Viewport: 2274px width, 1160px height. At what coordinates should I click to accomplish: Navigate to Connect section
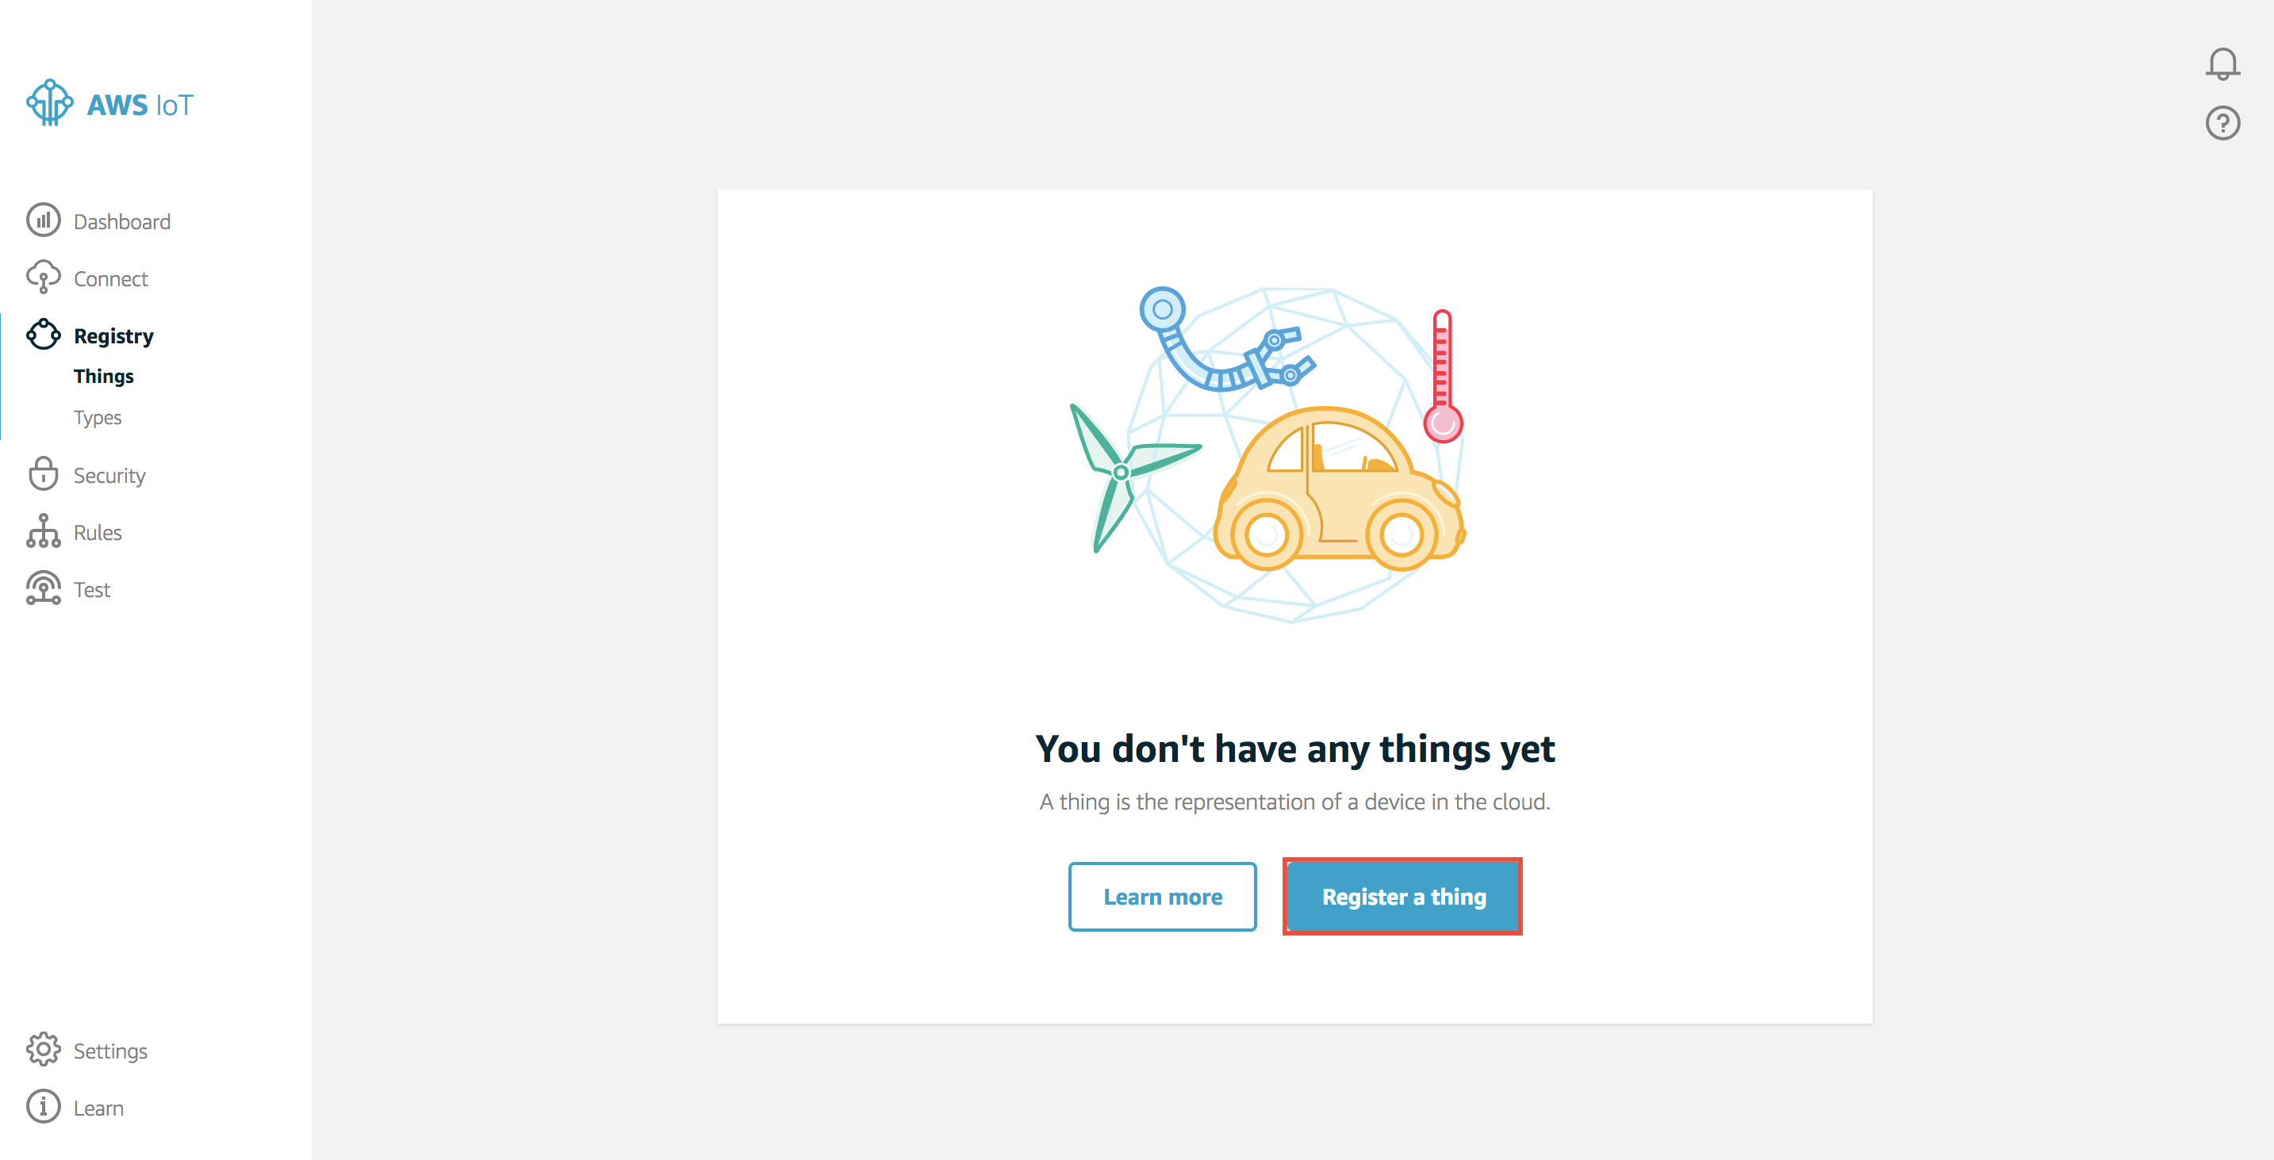[111, 278]
